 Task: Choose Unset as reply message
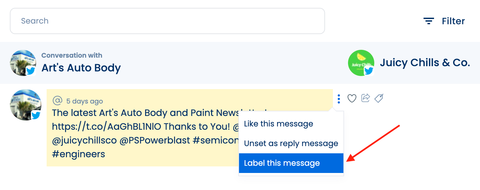tap(291, 143)
